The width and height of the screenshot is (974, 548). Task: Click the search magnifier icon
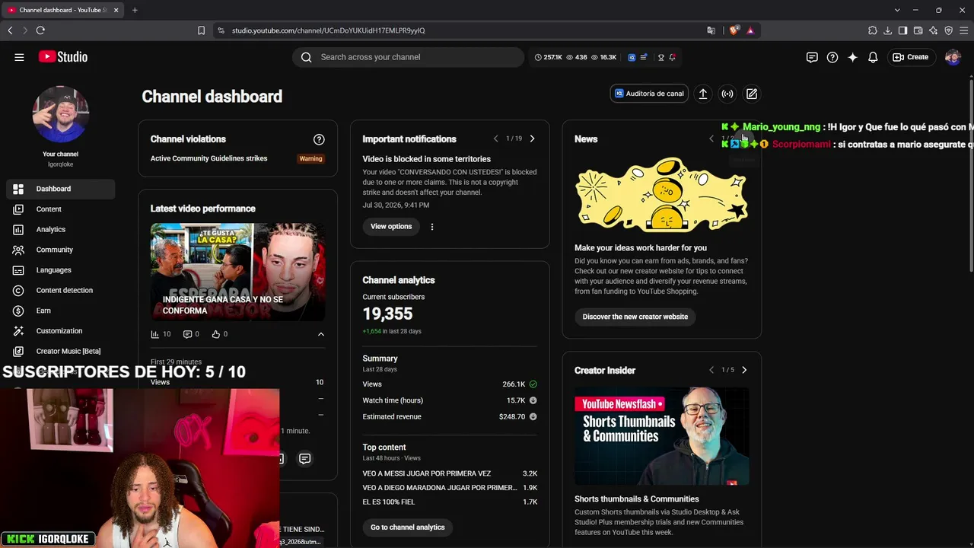tap(306, 57)
